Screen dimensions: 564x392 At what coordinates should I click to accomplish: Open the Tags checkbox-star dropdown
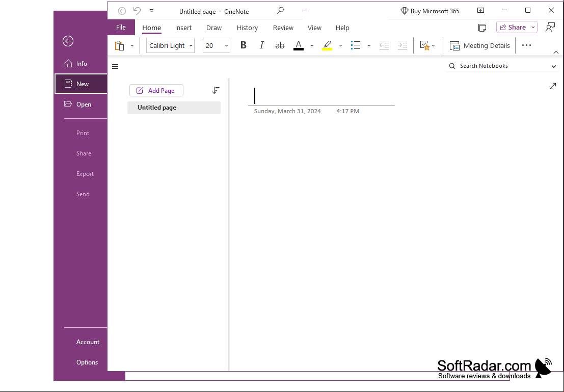[427, 46]
